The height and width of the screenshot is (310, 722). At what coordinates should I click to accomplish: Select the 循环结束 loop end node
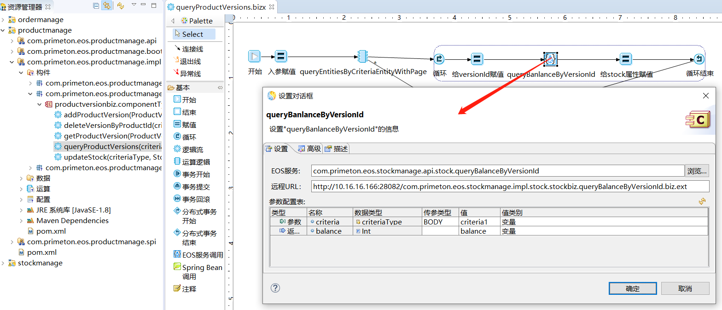coord(699,59)
